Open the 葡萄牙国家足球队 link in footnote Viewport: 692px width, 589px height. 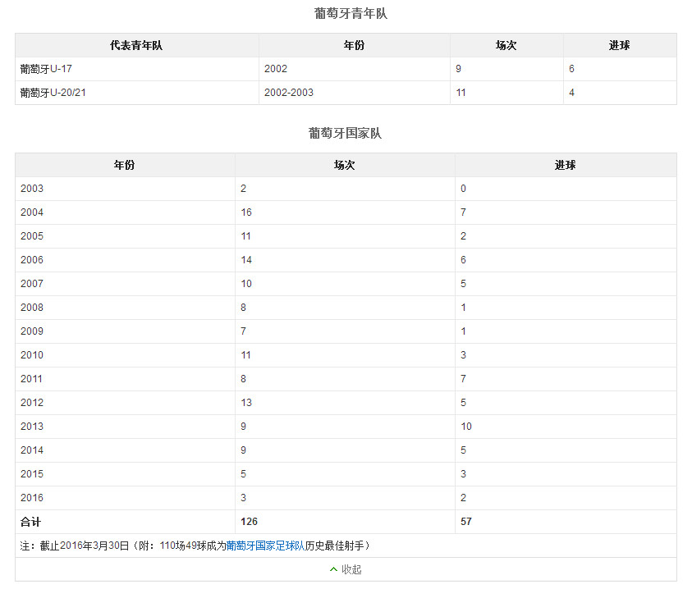pos(265,546)
